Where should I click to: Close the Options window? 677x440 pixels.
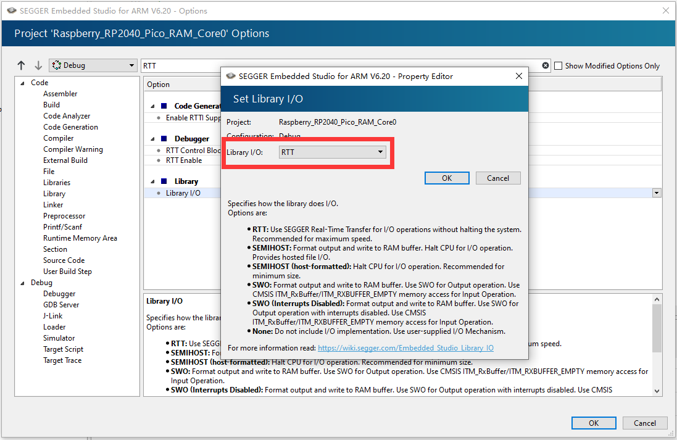(x=666, y=10)
